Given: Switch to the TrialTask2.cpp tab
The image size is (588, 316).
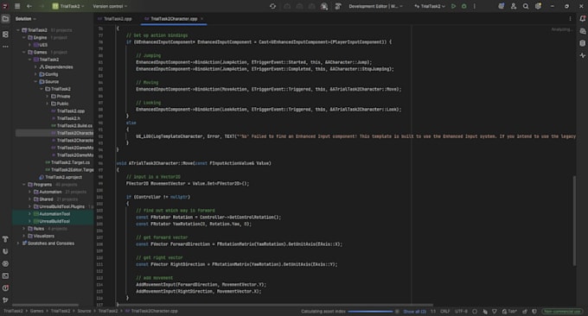Looking at the screenshot, I should coord(115,19).
